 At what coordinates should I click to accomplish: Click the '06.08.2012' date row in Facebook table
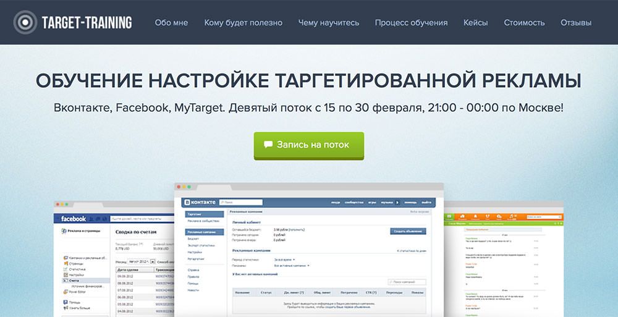(125, 297)
